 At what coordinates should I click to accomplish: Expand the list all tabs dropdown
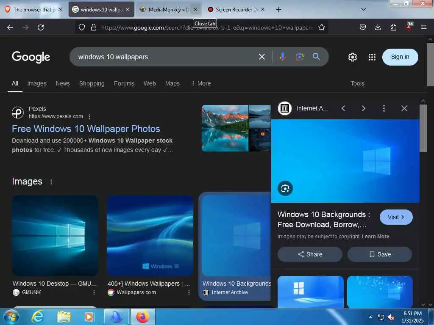click(x=363, y=9)
